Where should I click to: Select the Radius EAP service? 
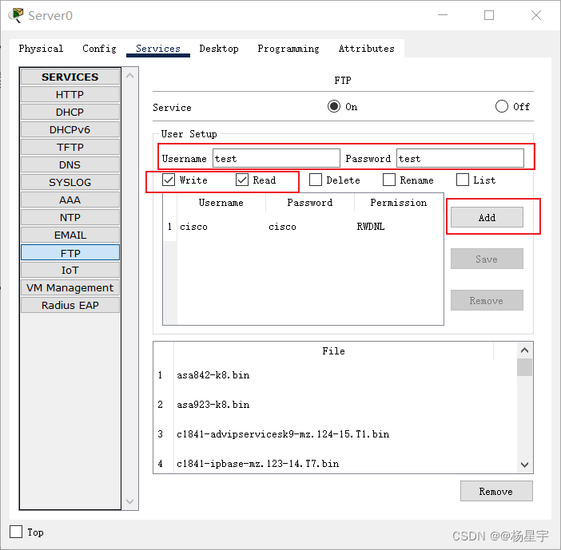[70, 305]
